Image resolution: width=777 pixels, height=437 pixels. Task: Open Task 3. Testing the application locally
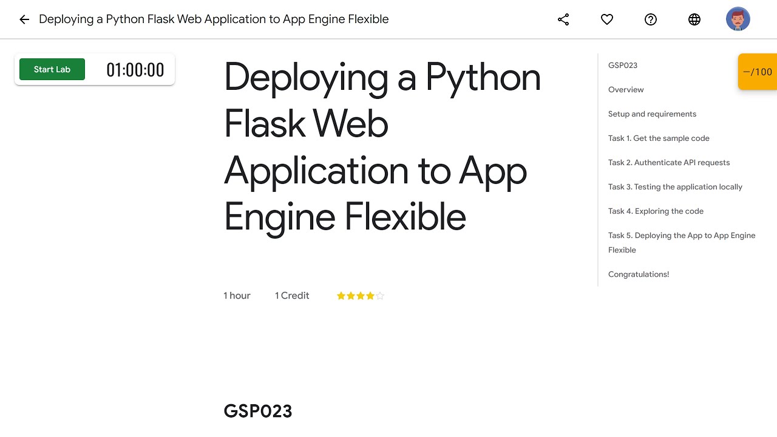(675, 187)
